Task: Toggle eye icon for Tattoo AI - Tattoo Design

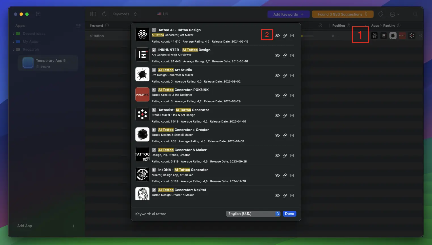Action: tap(277, 36)
